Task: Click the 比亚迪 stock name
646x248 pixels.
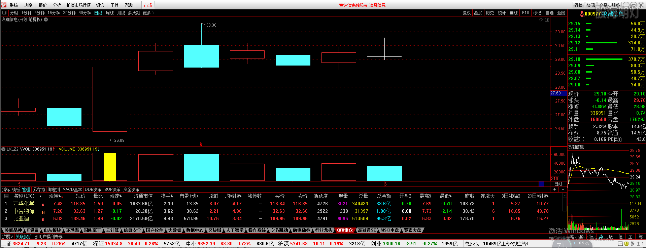Action: coord(21,218)
